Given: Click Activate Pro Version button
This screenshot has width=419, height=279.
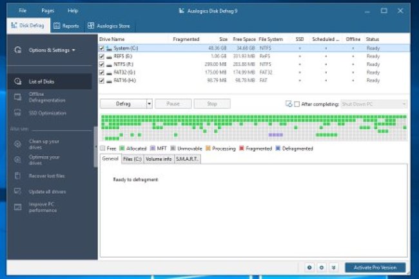Looking at the screenshot, I should 375,267.
